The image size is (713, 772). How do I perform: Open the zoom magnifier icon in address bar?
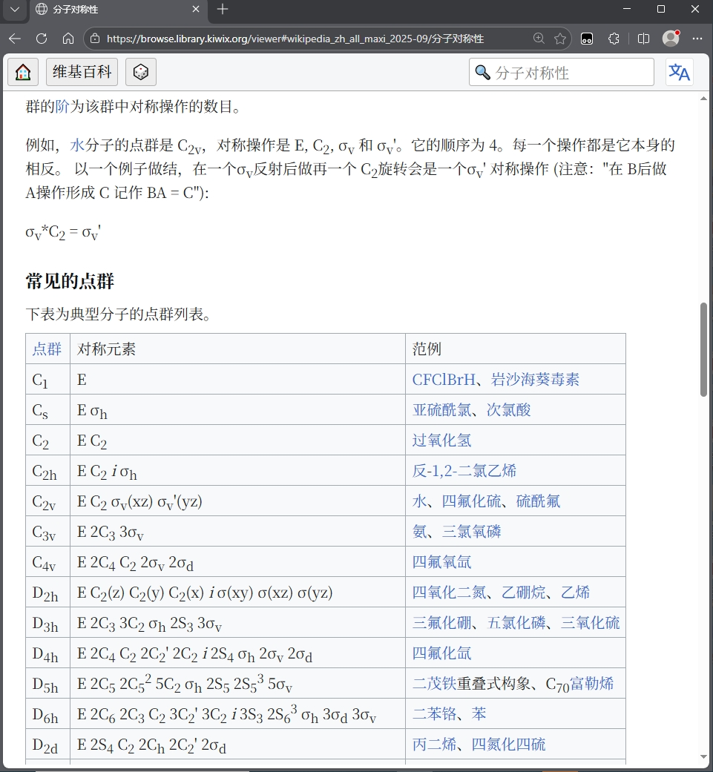pyautogui.click(x=539, y=39)
